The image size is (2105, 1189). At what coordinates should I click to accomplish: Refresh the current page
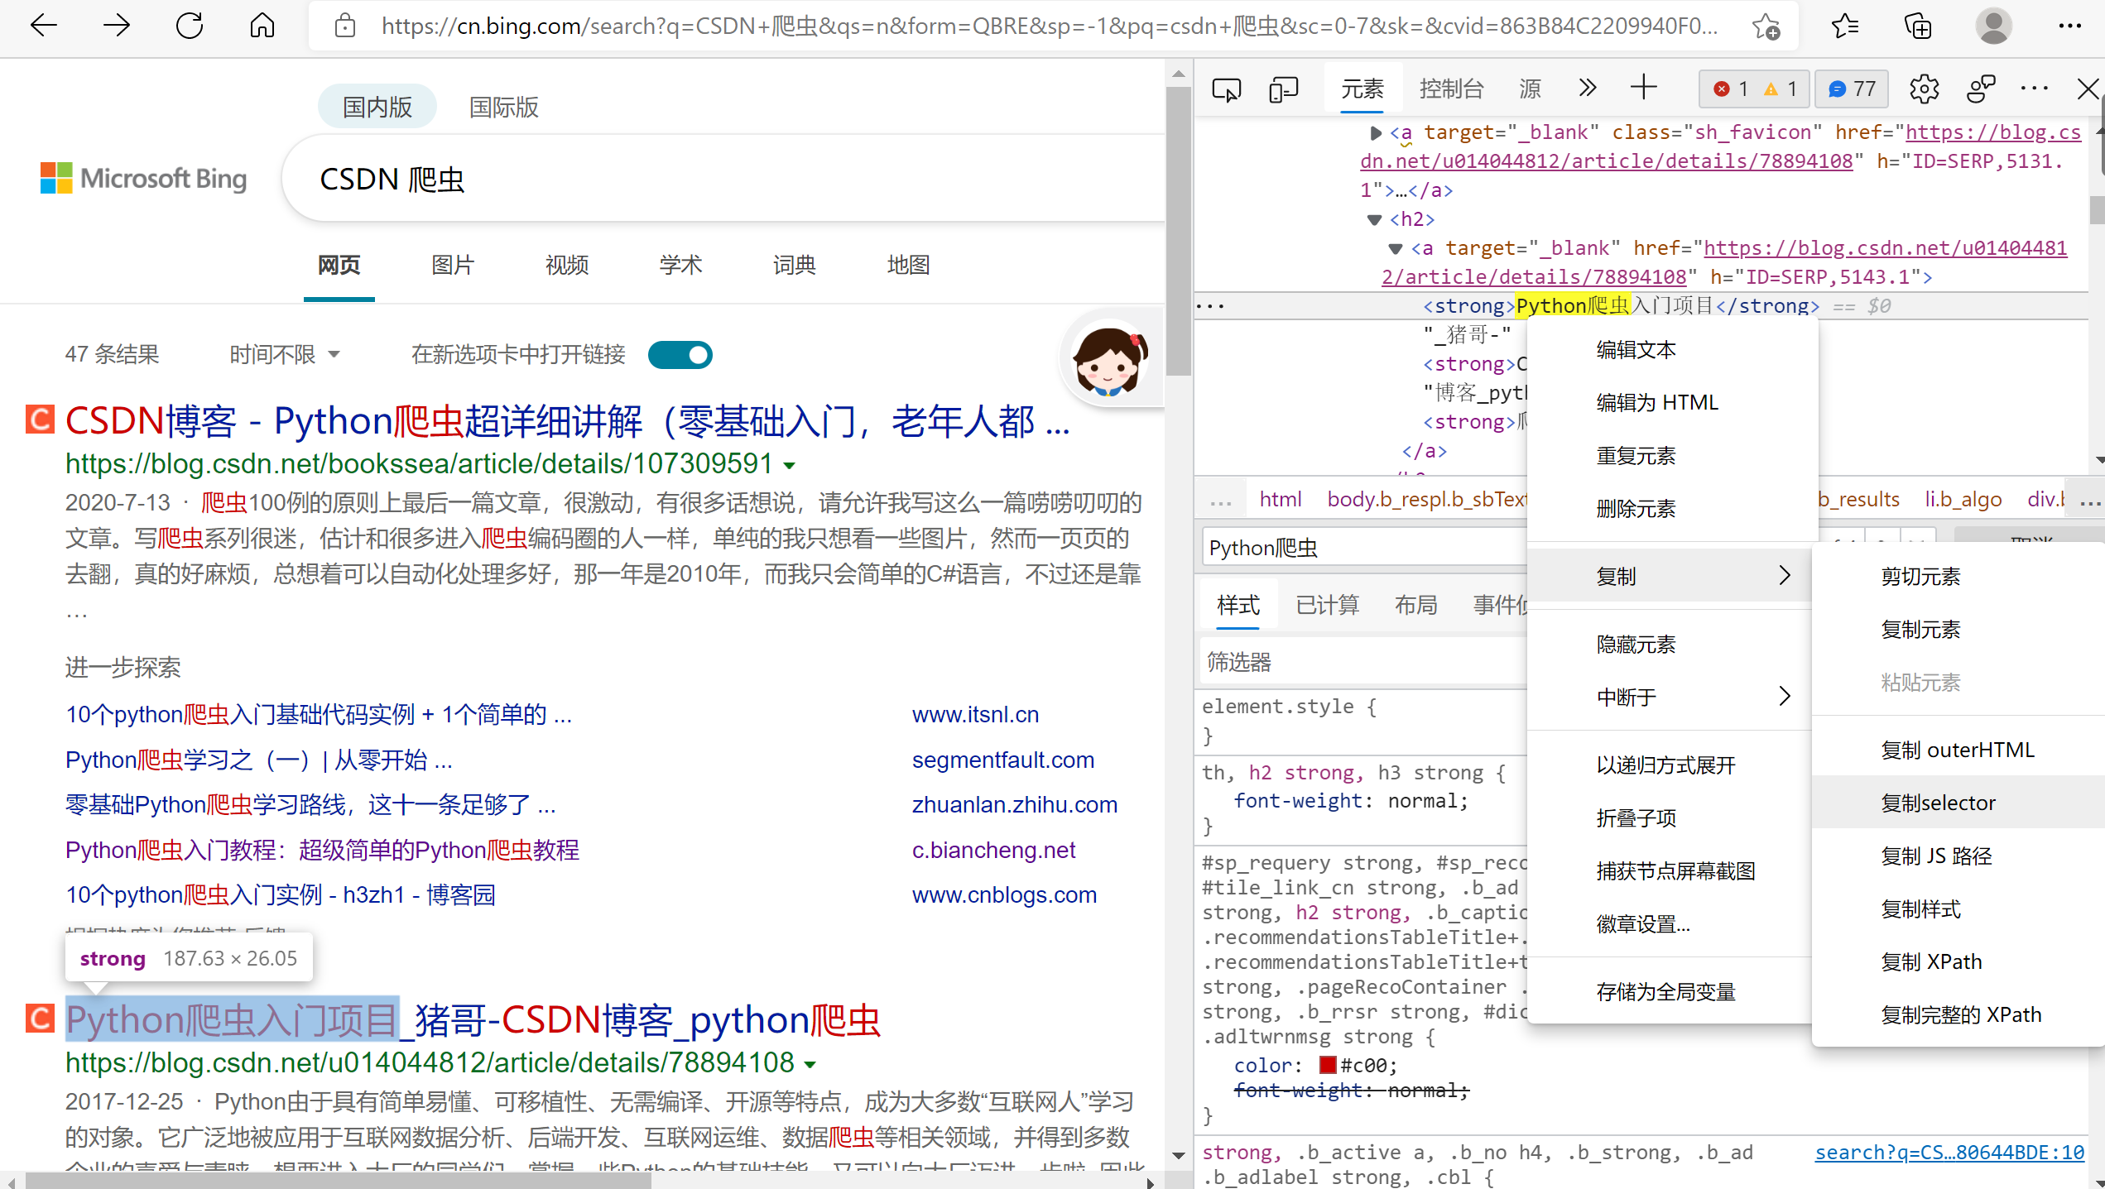click(190, 26)
